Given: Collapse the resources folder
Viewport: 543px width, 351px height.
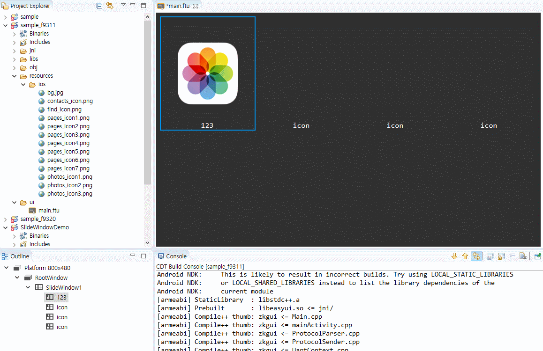Looking at the screenshot, I should tap(14, 76).
